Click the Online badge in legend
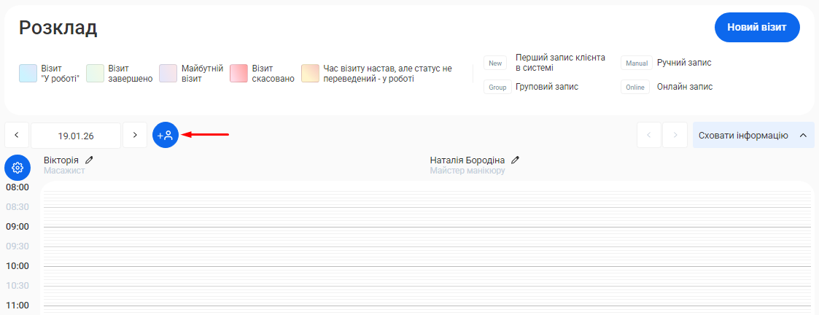 (x=634, y=87)
